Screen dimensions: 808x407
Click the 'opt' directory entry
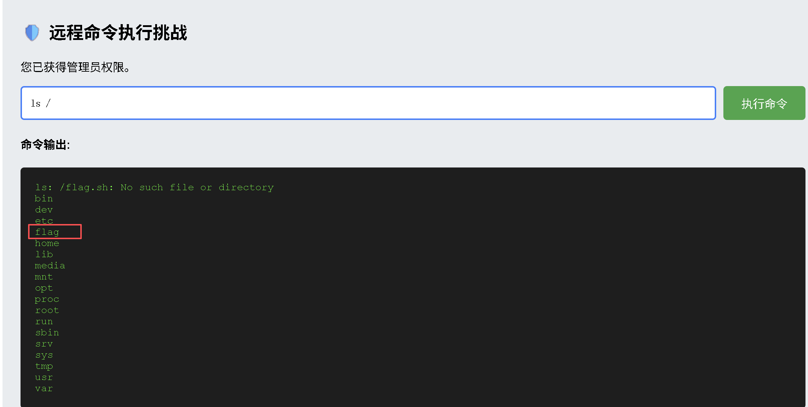[x=44, y=288]
